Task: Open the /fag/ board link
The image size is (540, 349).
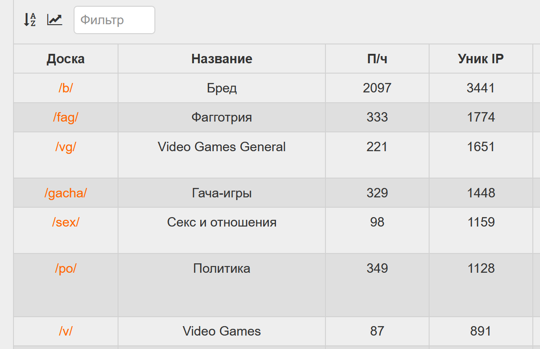Action: [66, 117]
